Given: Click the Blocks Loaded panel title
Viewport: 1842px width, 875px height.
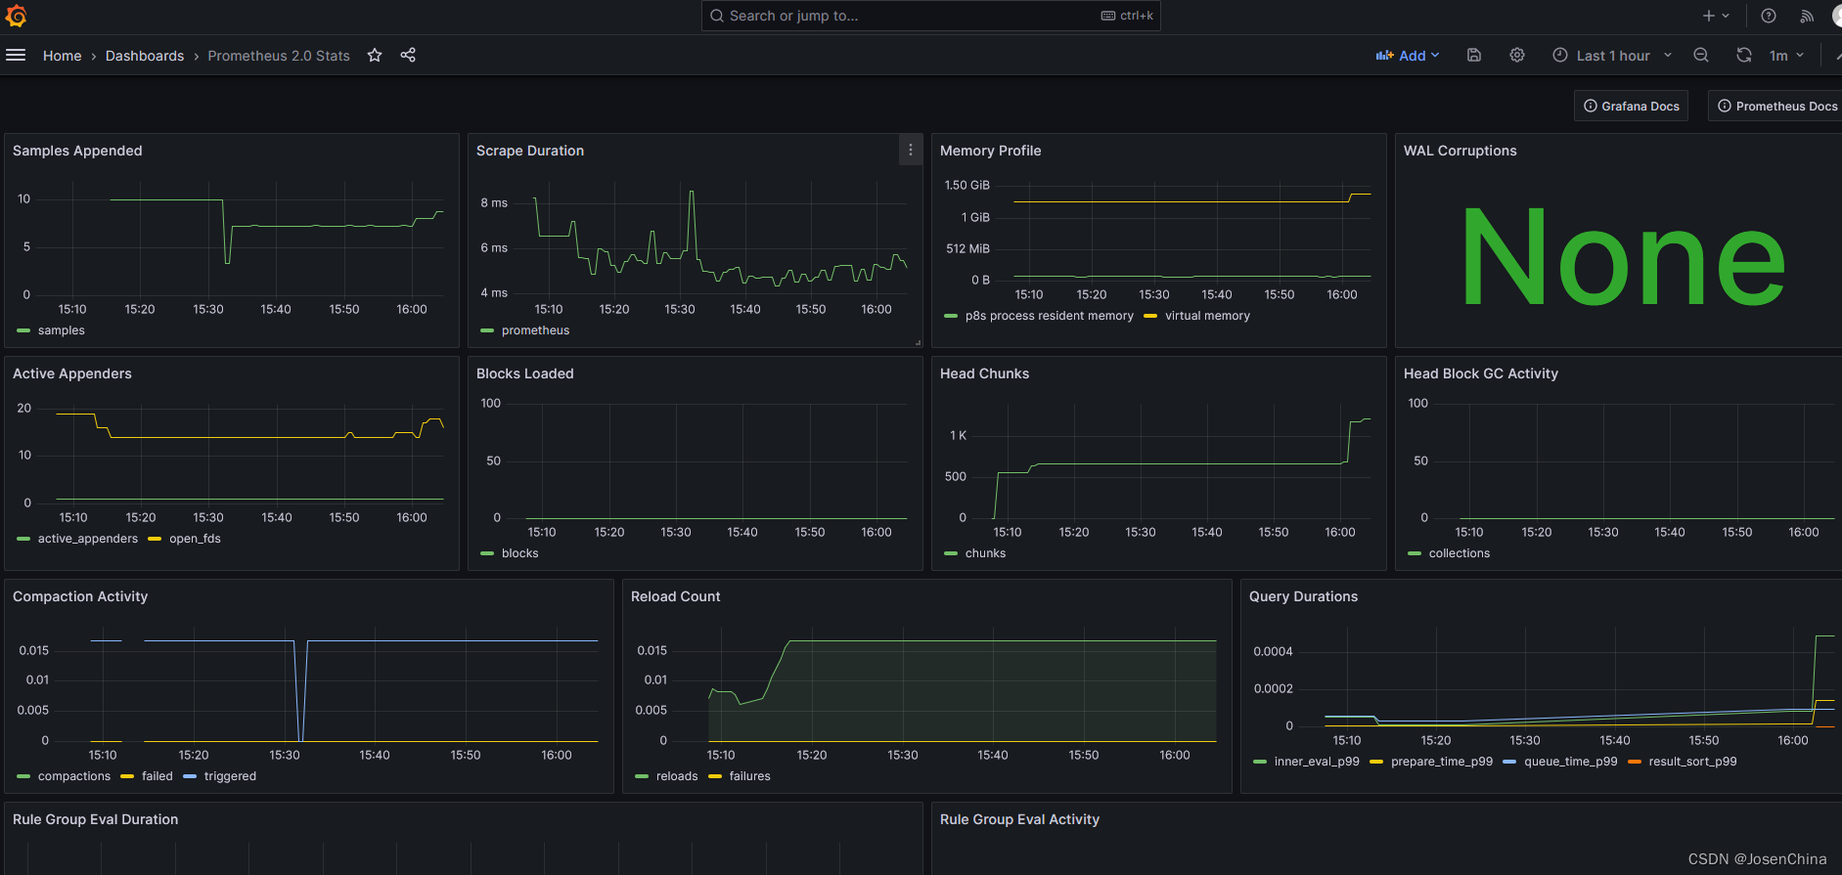Looking at the screenshot, I should (x=525, y=373).
